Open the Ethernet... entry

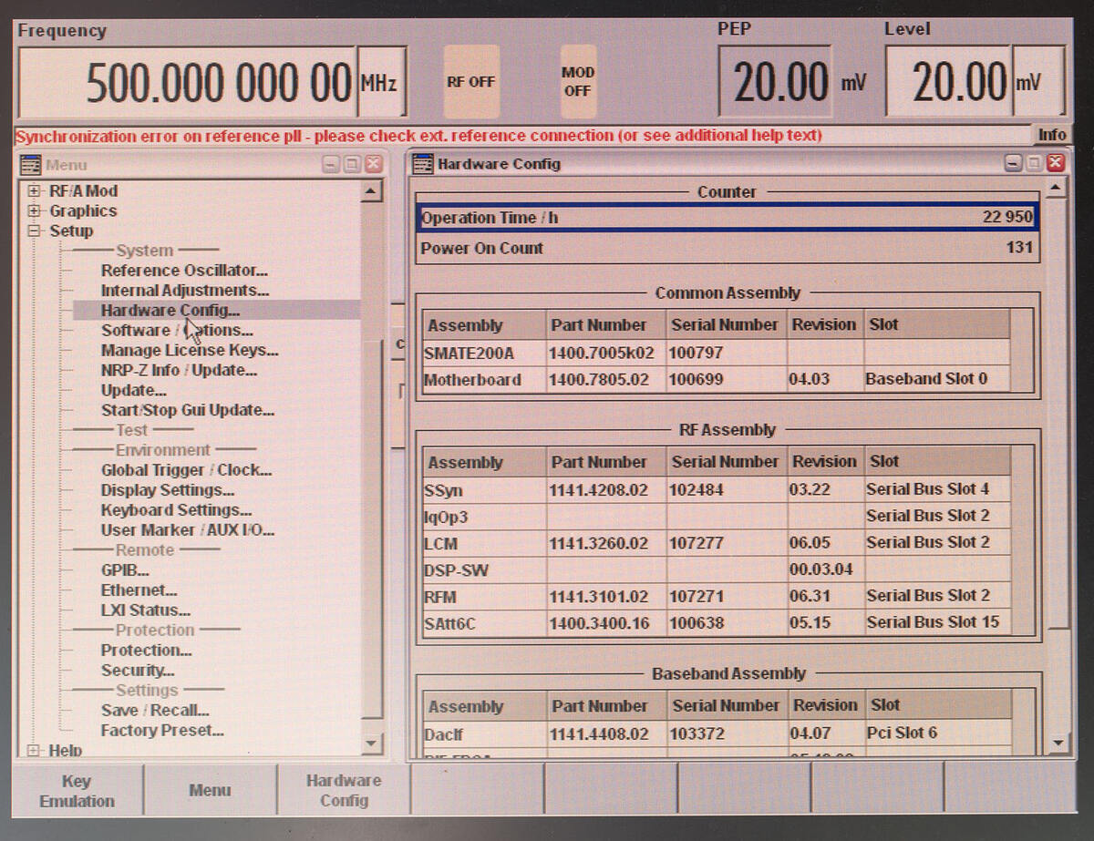tap(139, 591)
